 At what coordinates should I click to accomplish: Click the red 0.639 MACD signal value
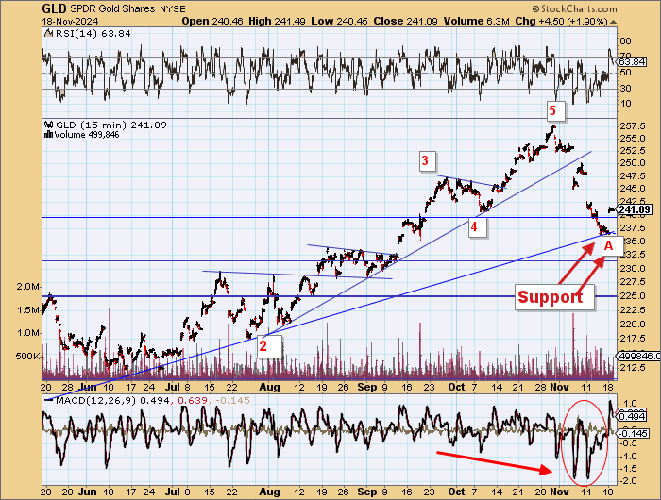click(x=193, y=401)
